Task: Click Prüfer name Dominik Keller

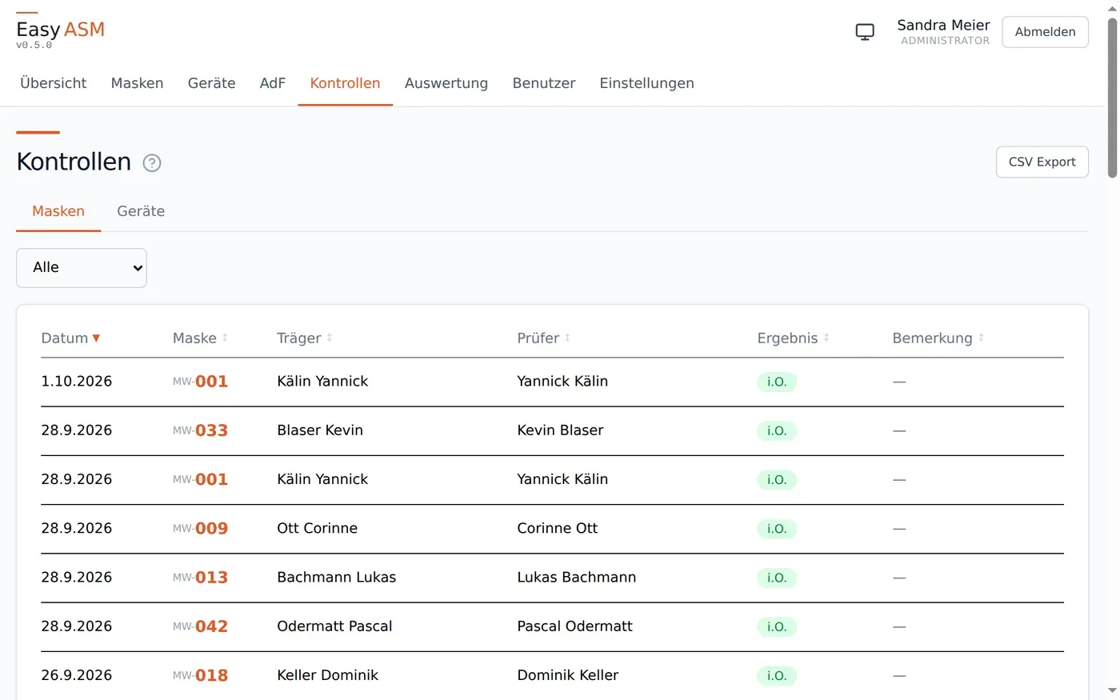Action: point(568,675)
